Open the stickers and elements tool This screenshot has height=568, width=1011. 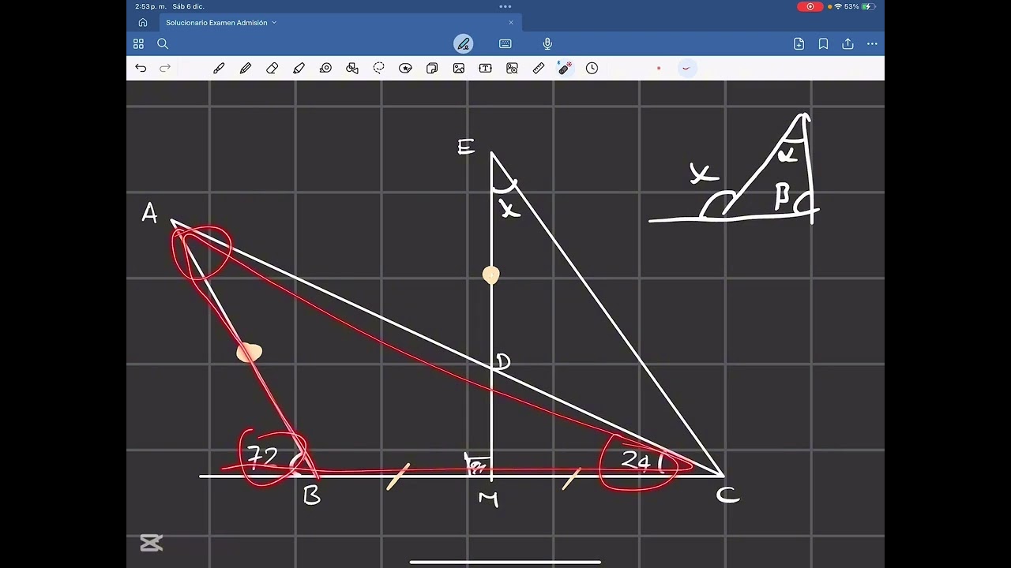coord(405,69)
